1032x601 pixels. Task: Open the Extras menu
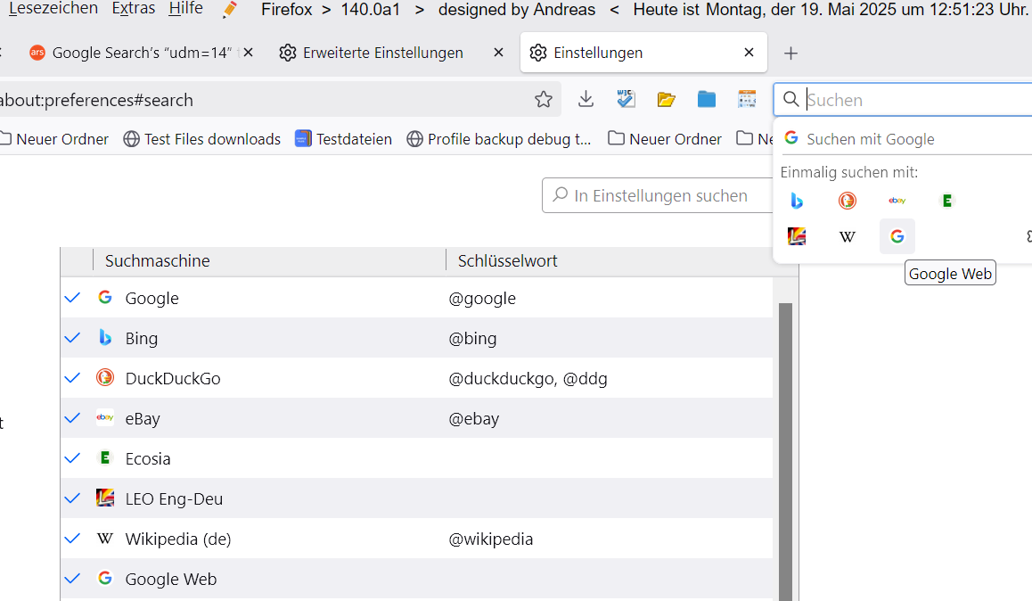[x=134, y=9]
